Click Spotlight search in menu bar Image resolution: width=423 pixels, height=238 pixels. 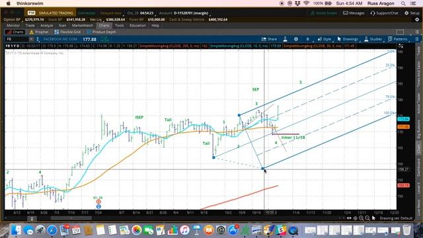(x=403, y=3)
